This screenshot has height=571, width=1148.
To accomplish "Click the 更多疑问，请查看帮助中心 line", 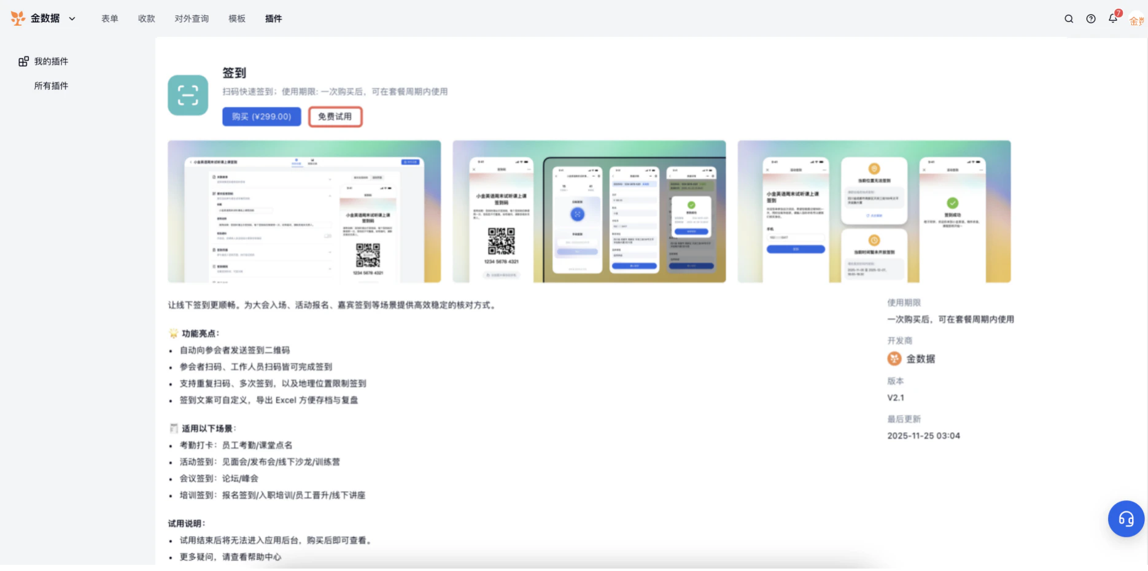I will (x=230, y=557).
